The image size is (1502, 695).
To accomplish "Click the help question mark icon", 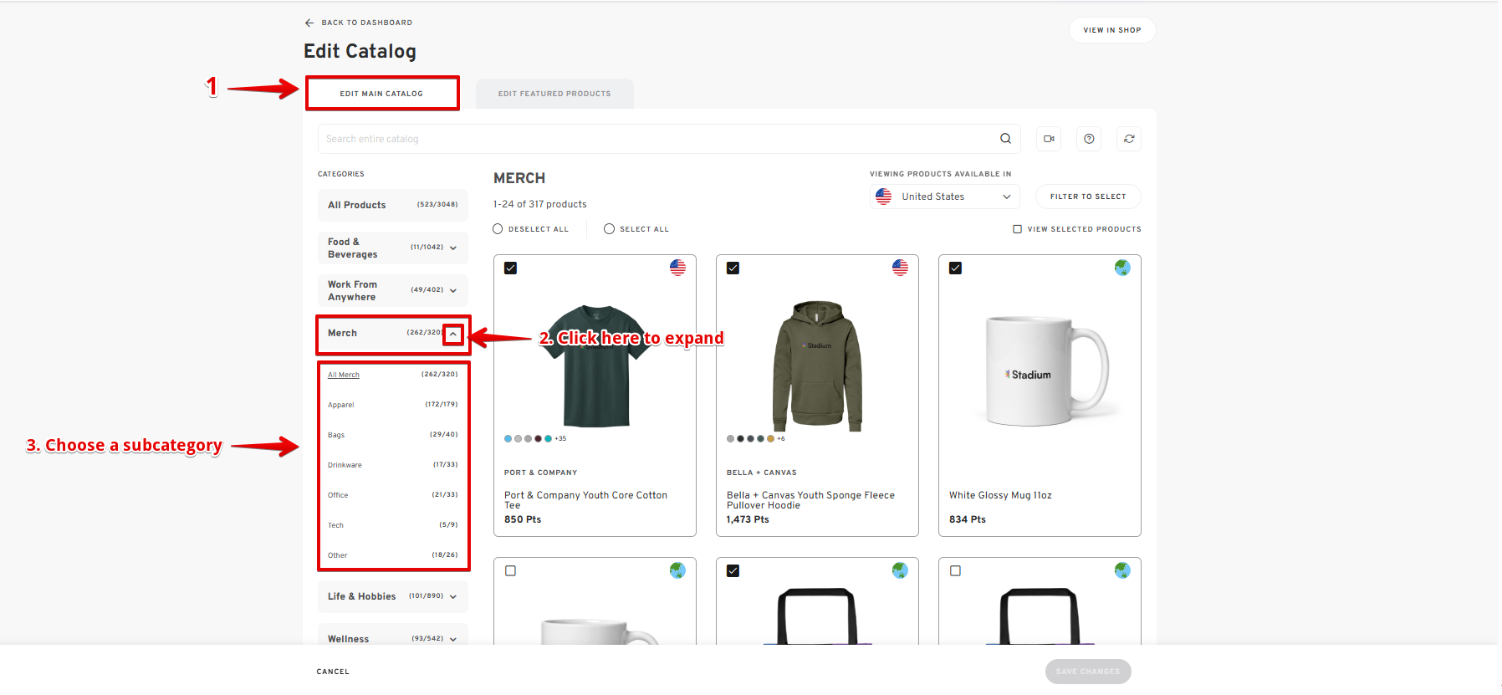I will click(x=1089, y=139).
